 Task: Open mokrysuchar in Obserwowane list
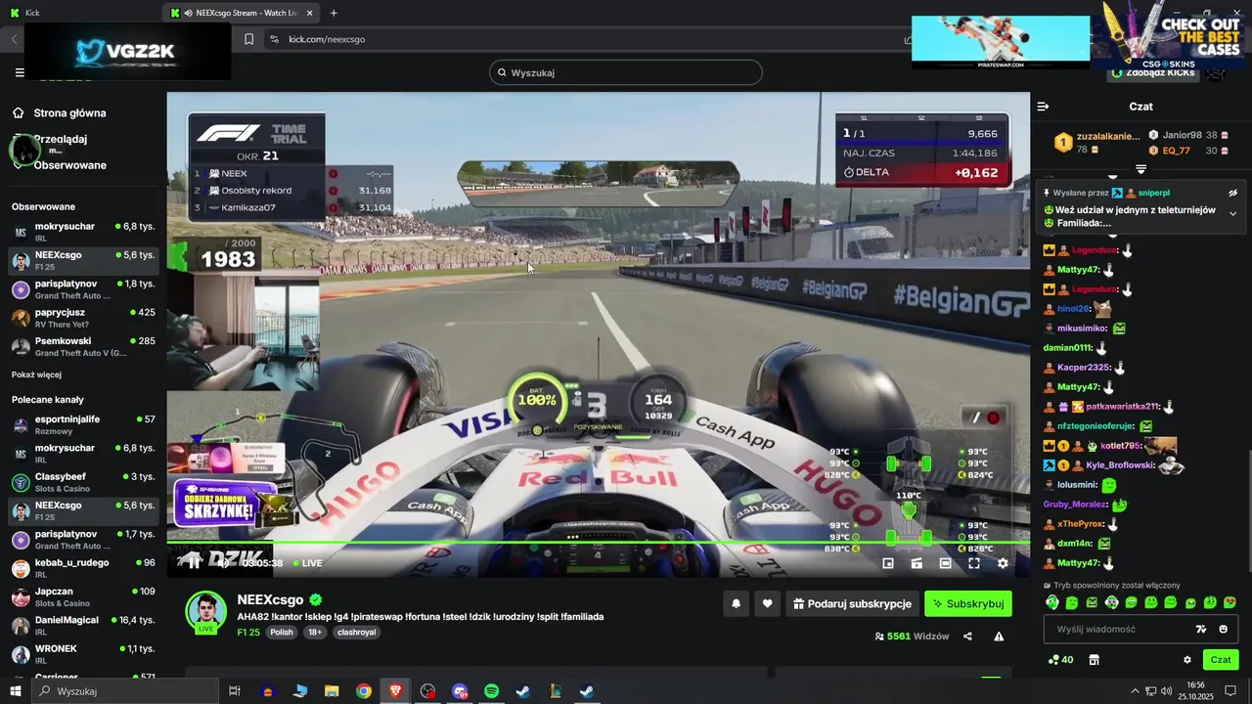pos(83,233)
